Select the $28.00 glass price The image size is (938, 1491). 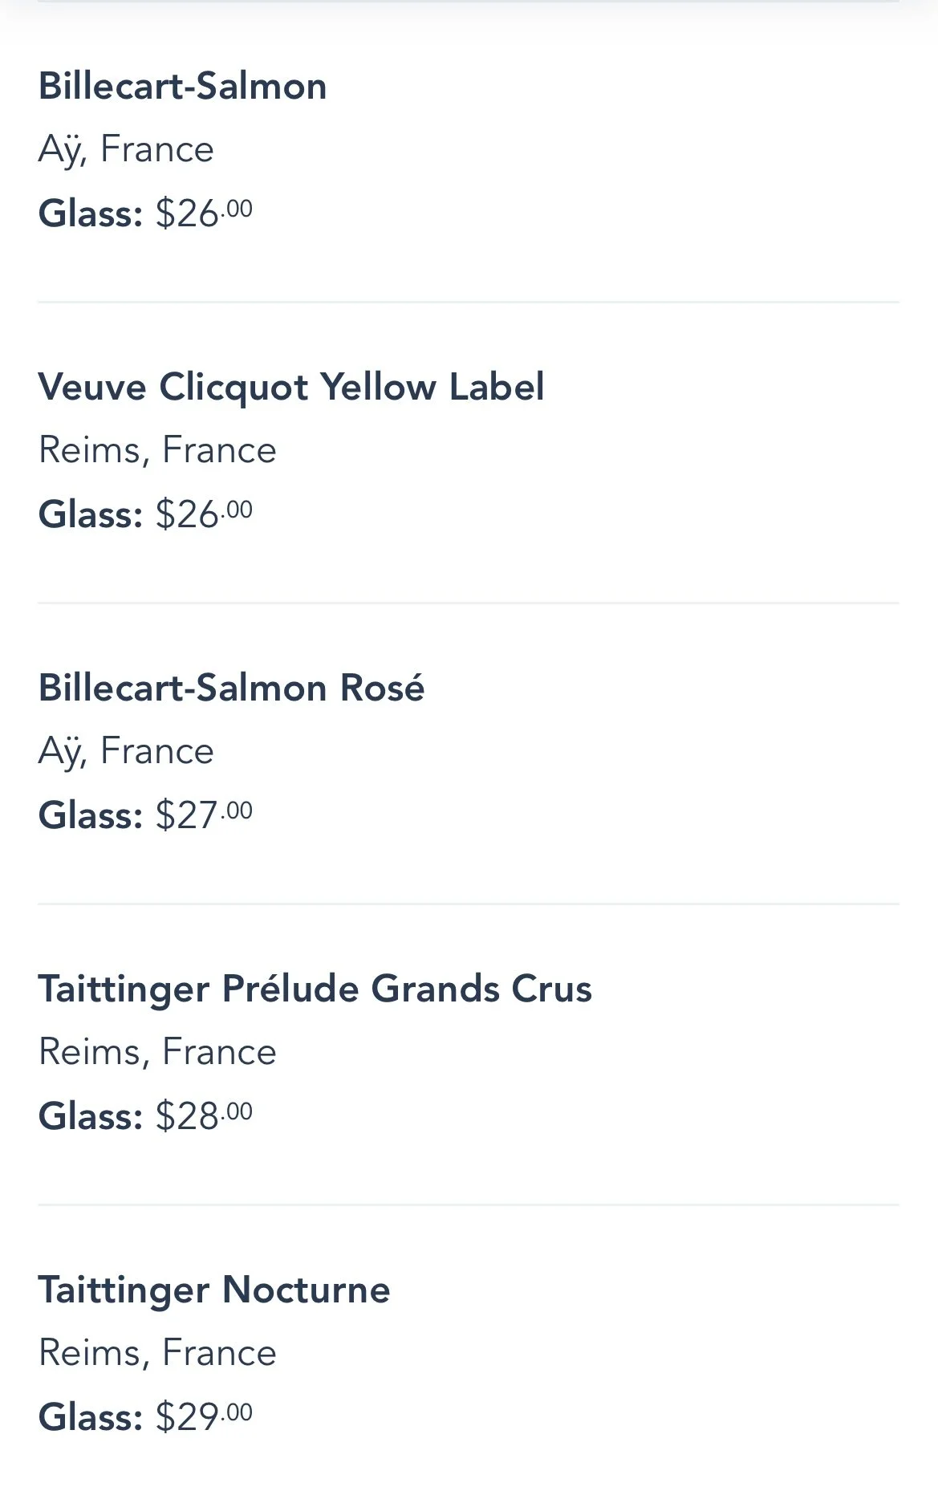click(204, 1116)
